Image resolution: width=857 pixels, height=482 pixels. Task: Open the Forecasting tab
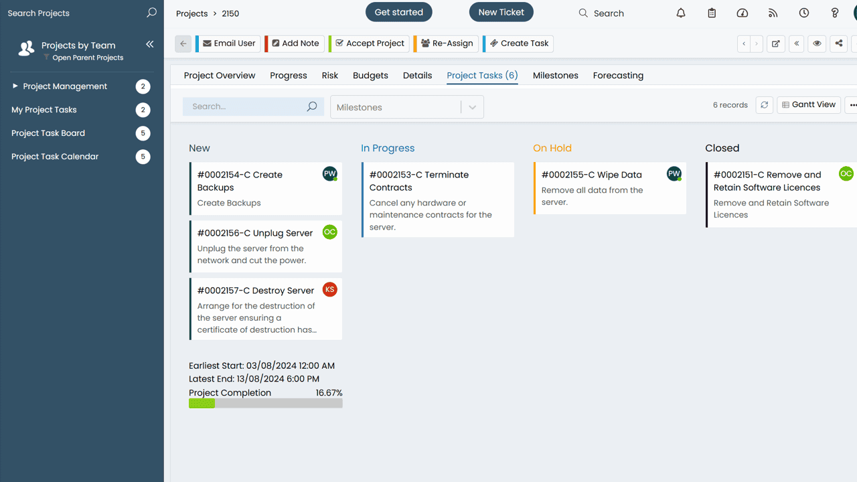618,76
